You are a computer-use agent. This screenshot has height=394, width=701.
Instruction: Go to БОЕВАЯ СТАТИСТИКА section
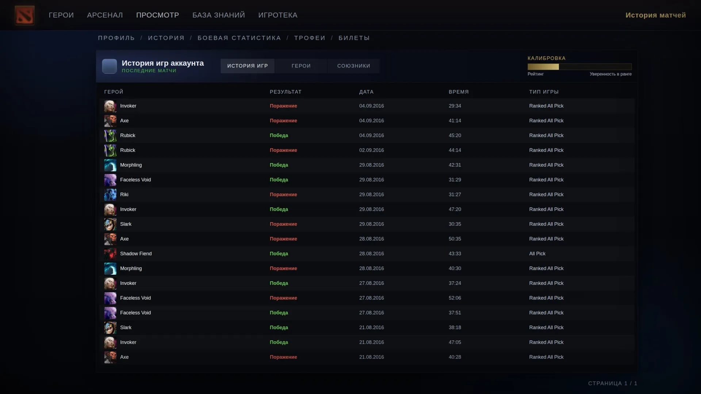pyautogui.click(x=240, y=38)
